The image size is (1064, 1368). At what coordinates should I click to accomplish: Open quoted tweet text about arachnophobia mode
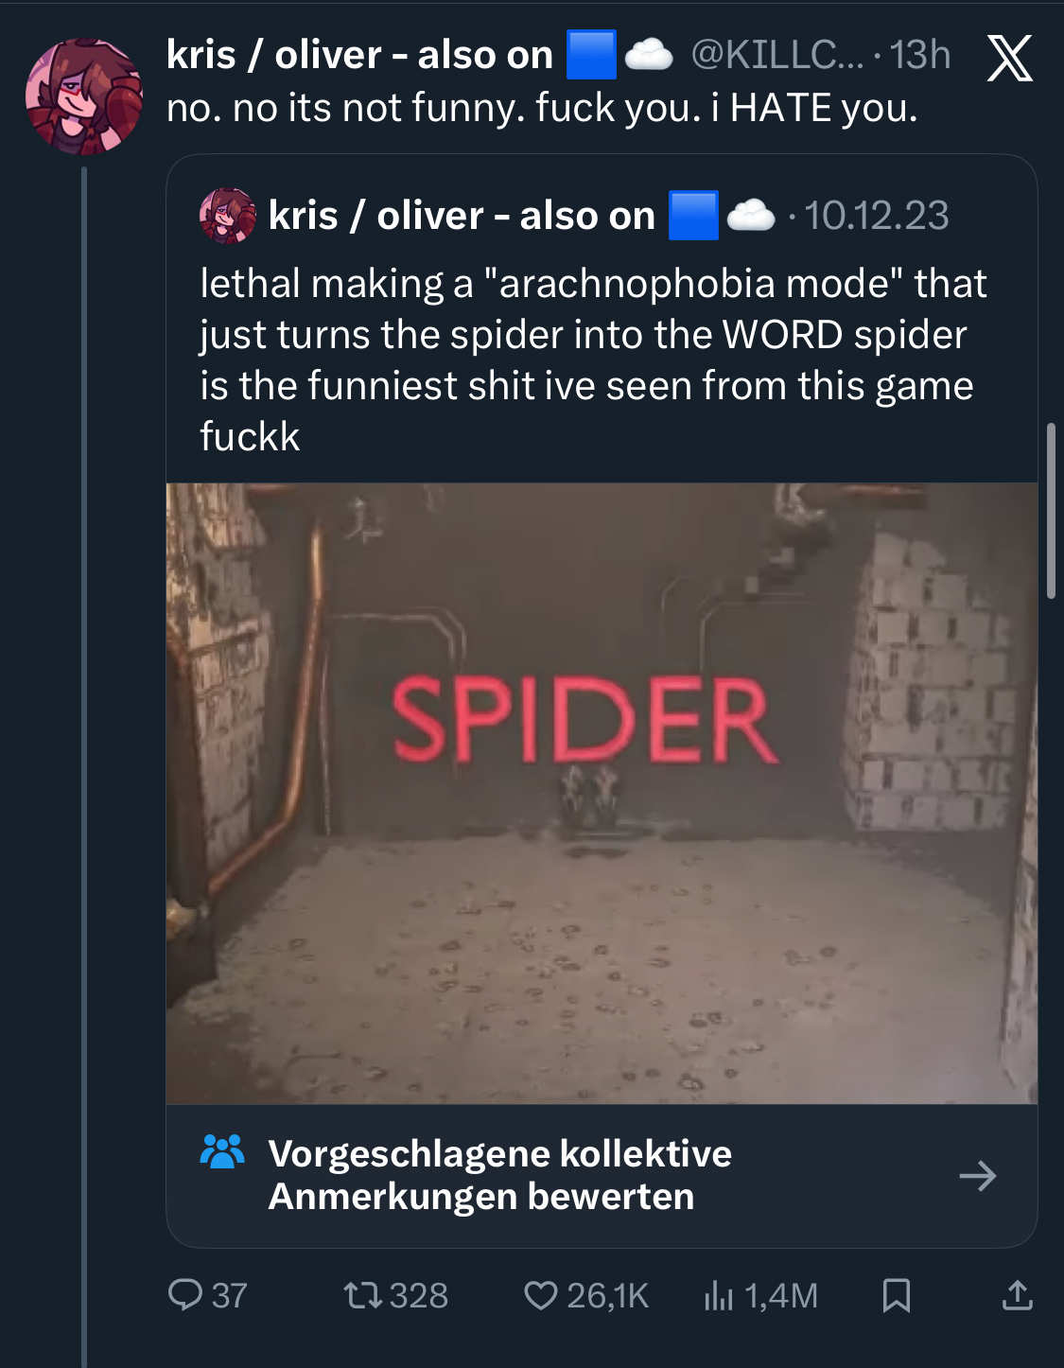coord(592,360)
